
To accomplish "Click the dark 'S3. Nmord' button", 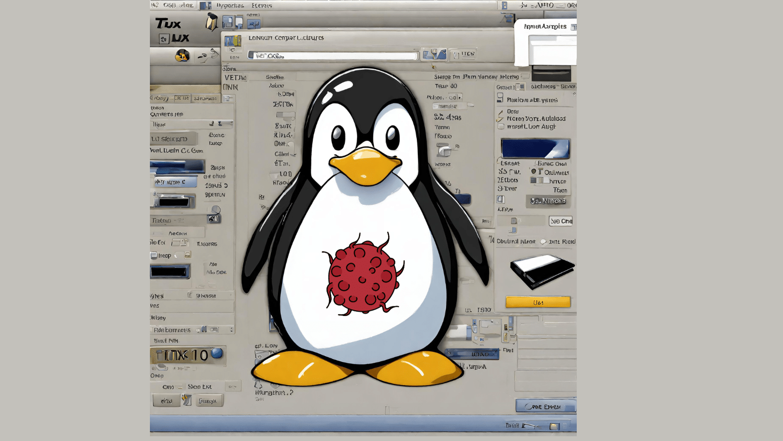I will coord(548,201).
